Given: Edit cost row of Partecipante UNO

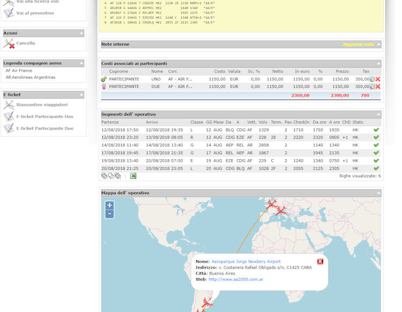Looking at the screenshot, I should point(373,79).
